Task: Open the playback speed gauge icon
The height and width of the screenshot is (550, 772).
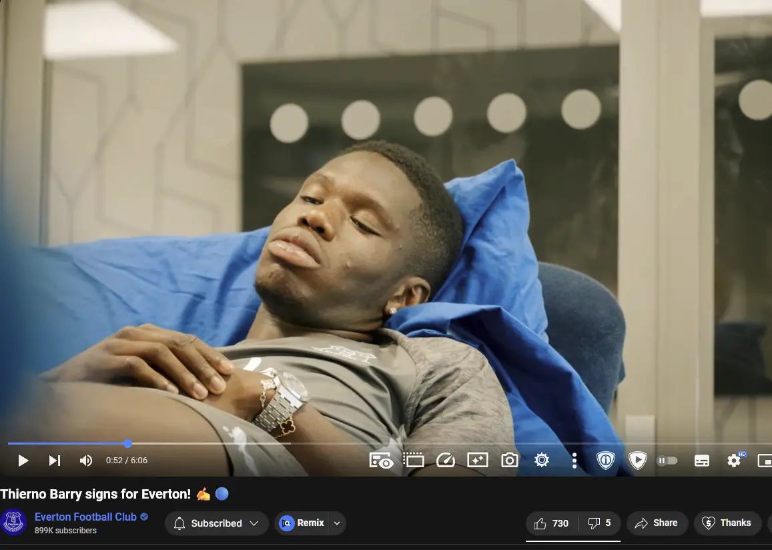Action: (x=445, y=460)
